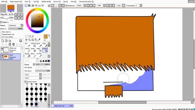Screen dimensions: 195x110
Task: Click navigator zoom in plus button
Action: (19, 15)
